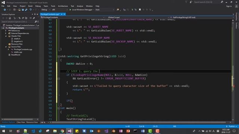Open the Auto debugger type dropdown

[105, 10]
